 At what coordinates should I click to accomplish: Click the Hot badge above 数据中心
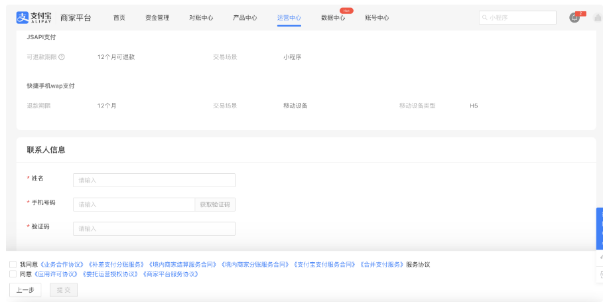[346, 11]
